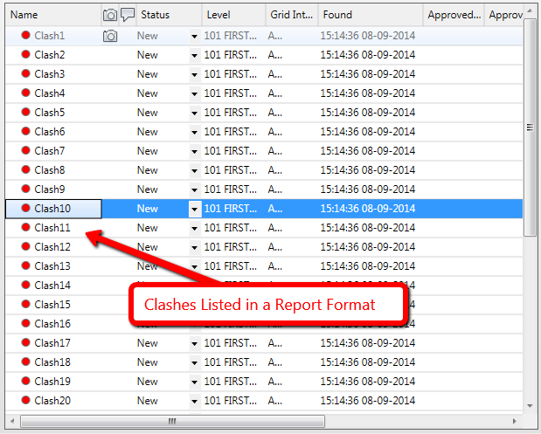
Task: Open the status dropdown for Clash18
Action: (x=195, y=362)
